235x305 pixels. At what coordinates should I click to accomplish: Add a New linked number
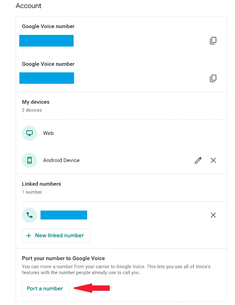click(x=59, y=235)
